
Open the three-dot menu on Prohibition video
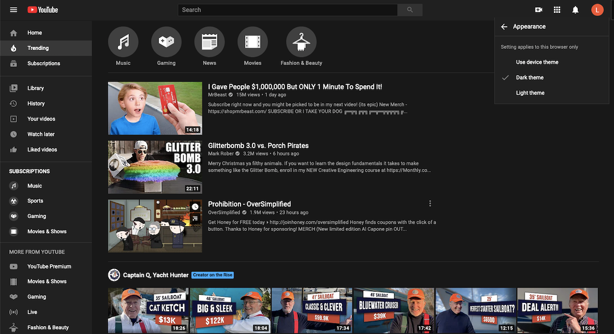pos(430,203)
